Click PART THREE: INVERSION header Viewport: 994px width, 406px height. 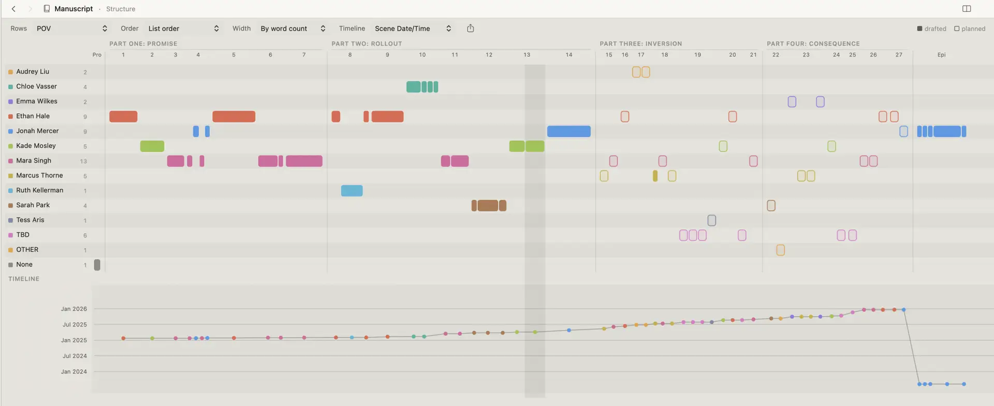coord(641,43)
